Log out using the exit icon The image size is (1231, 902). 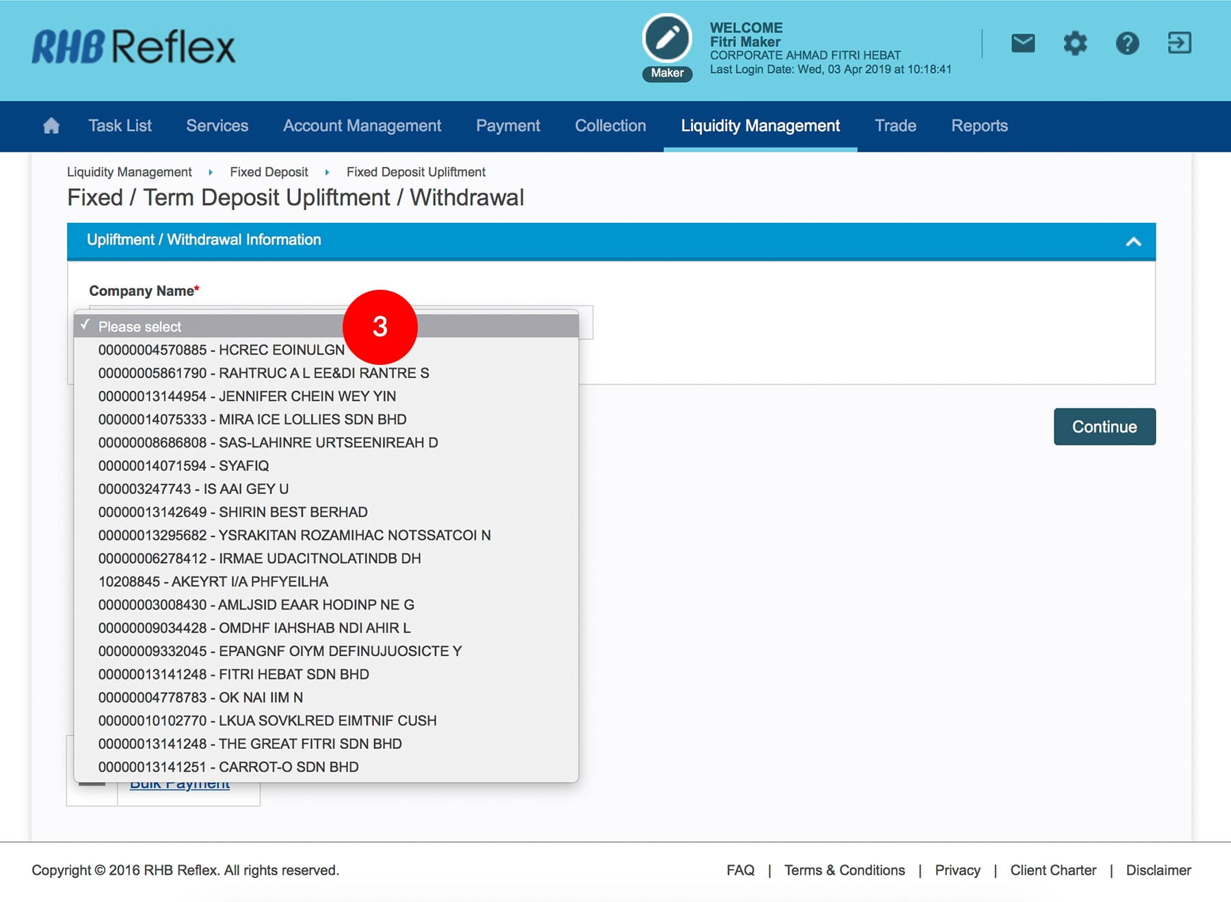1179,43
